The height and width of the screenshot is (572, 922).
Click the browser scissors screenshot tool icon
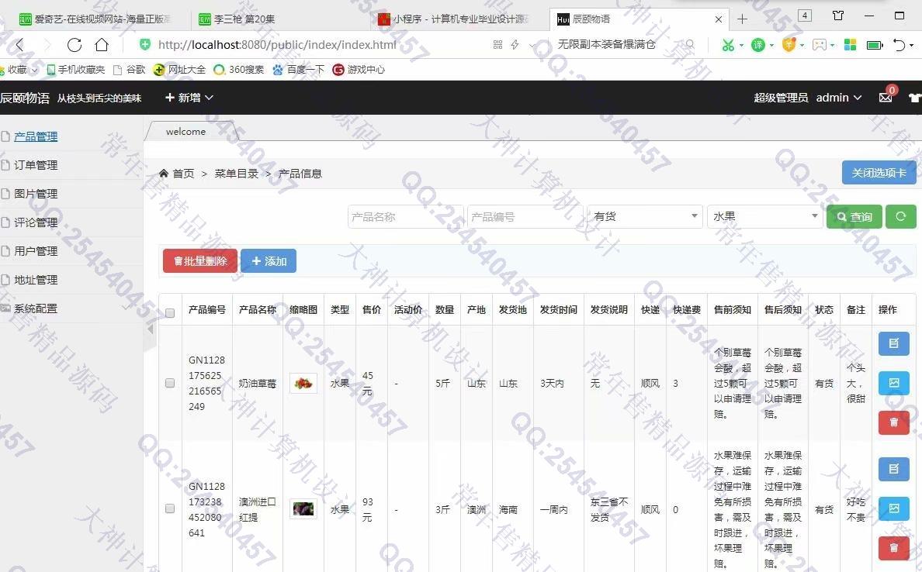[728, 45]
